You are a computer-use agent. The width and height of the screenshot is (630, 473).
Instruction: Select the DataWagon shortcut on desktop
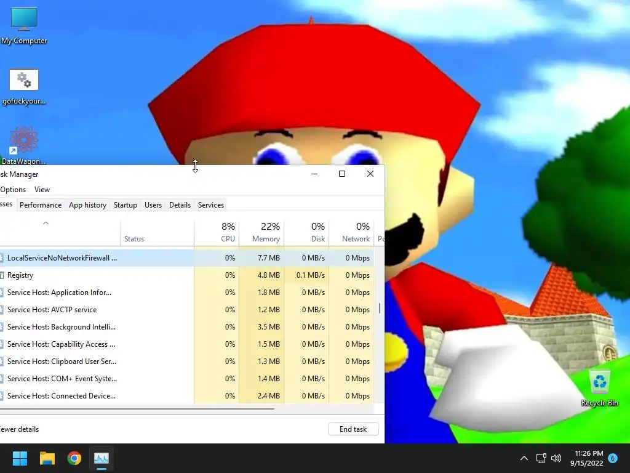24,145
